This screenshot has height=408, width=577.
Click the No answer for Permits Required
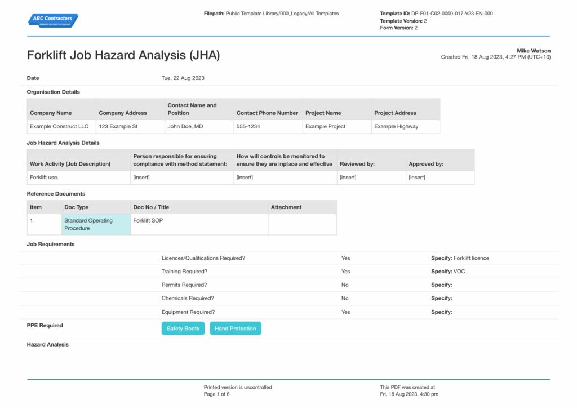(x=345, y=285)
